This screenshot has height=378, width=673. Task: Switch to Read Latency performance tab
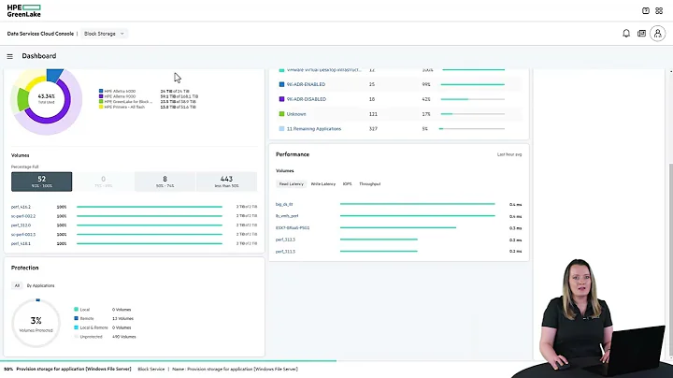coord(291,183)
